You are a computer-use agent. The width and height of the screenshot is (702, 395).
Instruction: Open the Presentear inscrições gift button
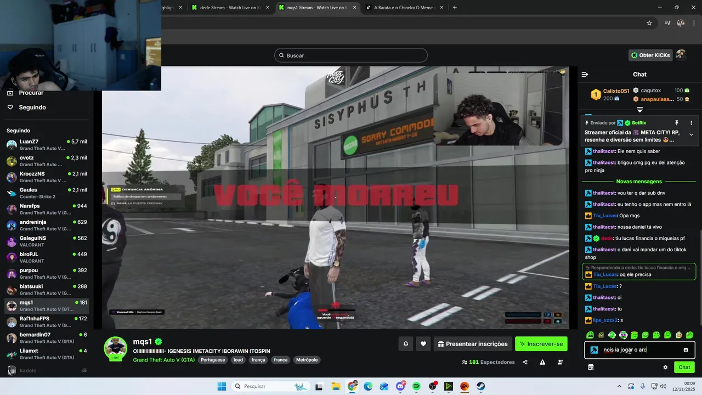click(x=473, y=344)
